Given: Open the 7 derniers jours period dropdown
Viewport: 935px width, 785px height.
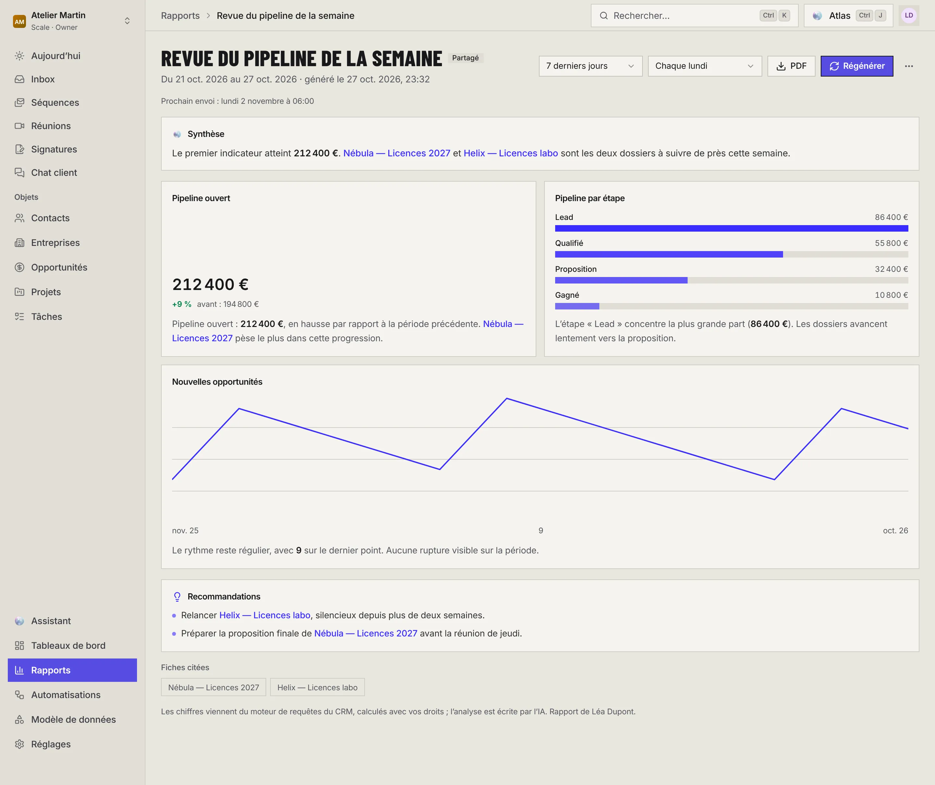Looking at the screenshot, I should (590, 66).
